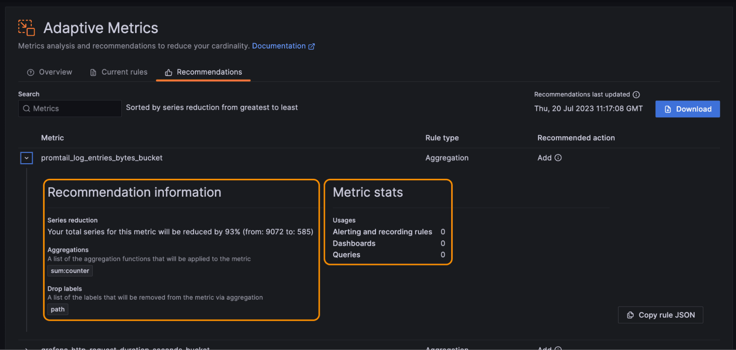This screenshot has height=350, width=736.
Task: Click the clipboard icon on Copy rule JSON
Action: pyautogui.click(x=630, y=315)
